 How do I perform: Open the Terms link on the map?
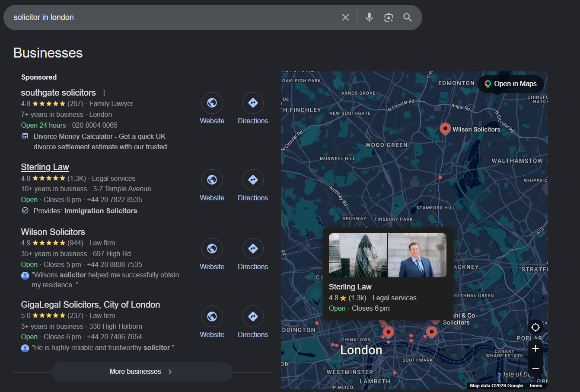pyautogui.click(x=535, y=386)
